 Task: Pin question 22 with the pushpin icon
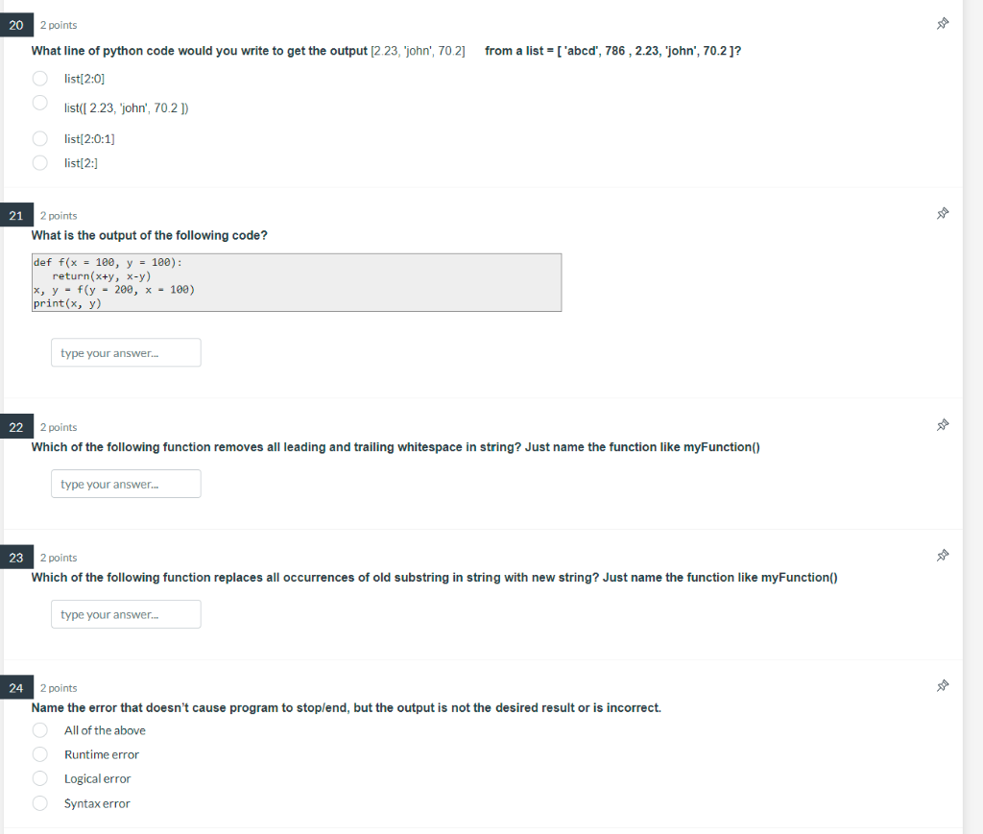pos(943,425)
